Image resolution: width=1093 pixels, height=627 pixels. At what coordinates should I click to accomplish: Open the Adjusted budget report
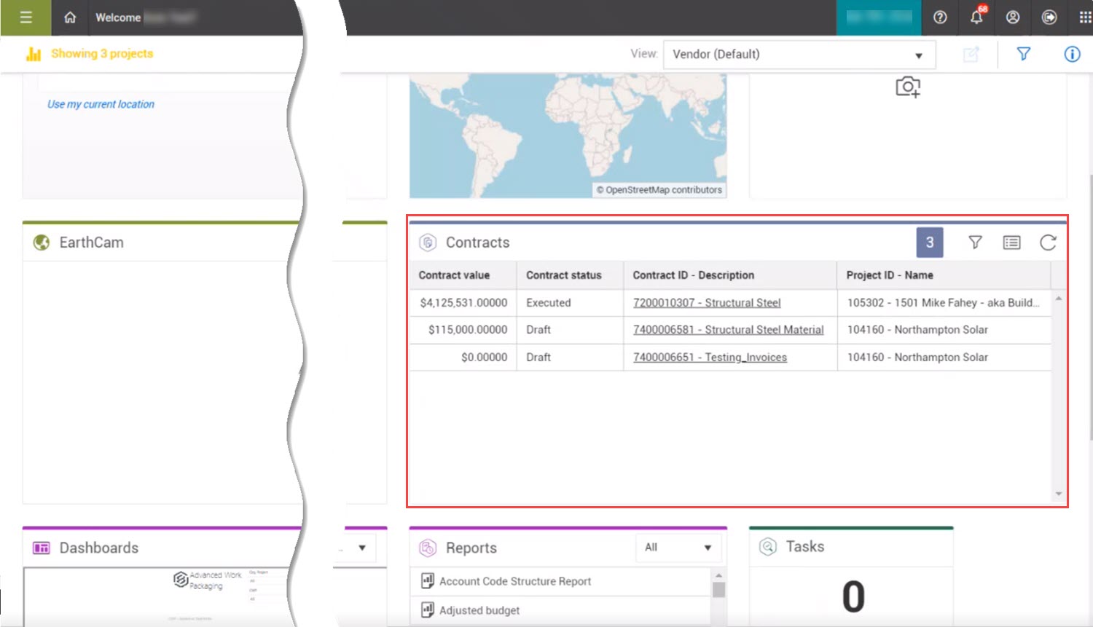pyautogui.click(x=479, y=610)
